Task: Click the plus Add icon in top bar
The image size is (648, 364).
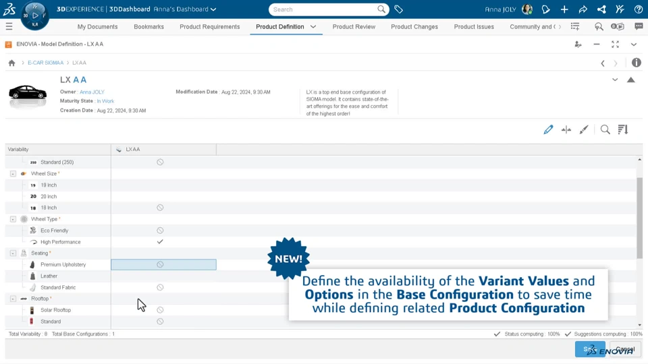Action: coord(564,9)
